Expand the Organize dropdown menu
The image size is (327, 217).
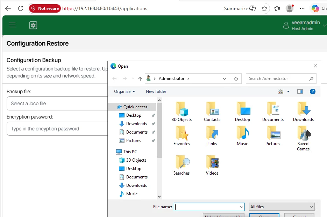coord(125,91)
